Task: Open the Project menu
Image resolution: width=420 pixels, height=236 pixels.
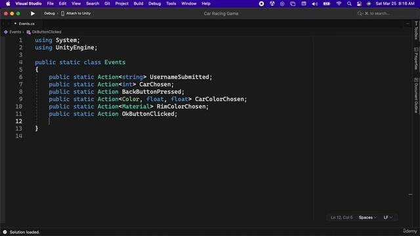Action: click(121, 3)
